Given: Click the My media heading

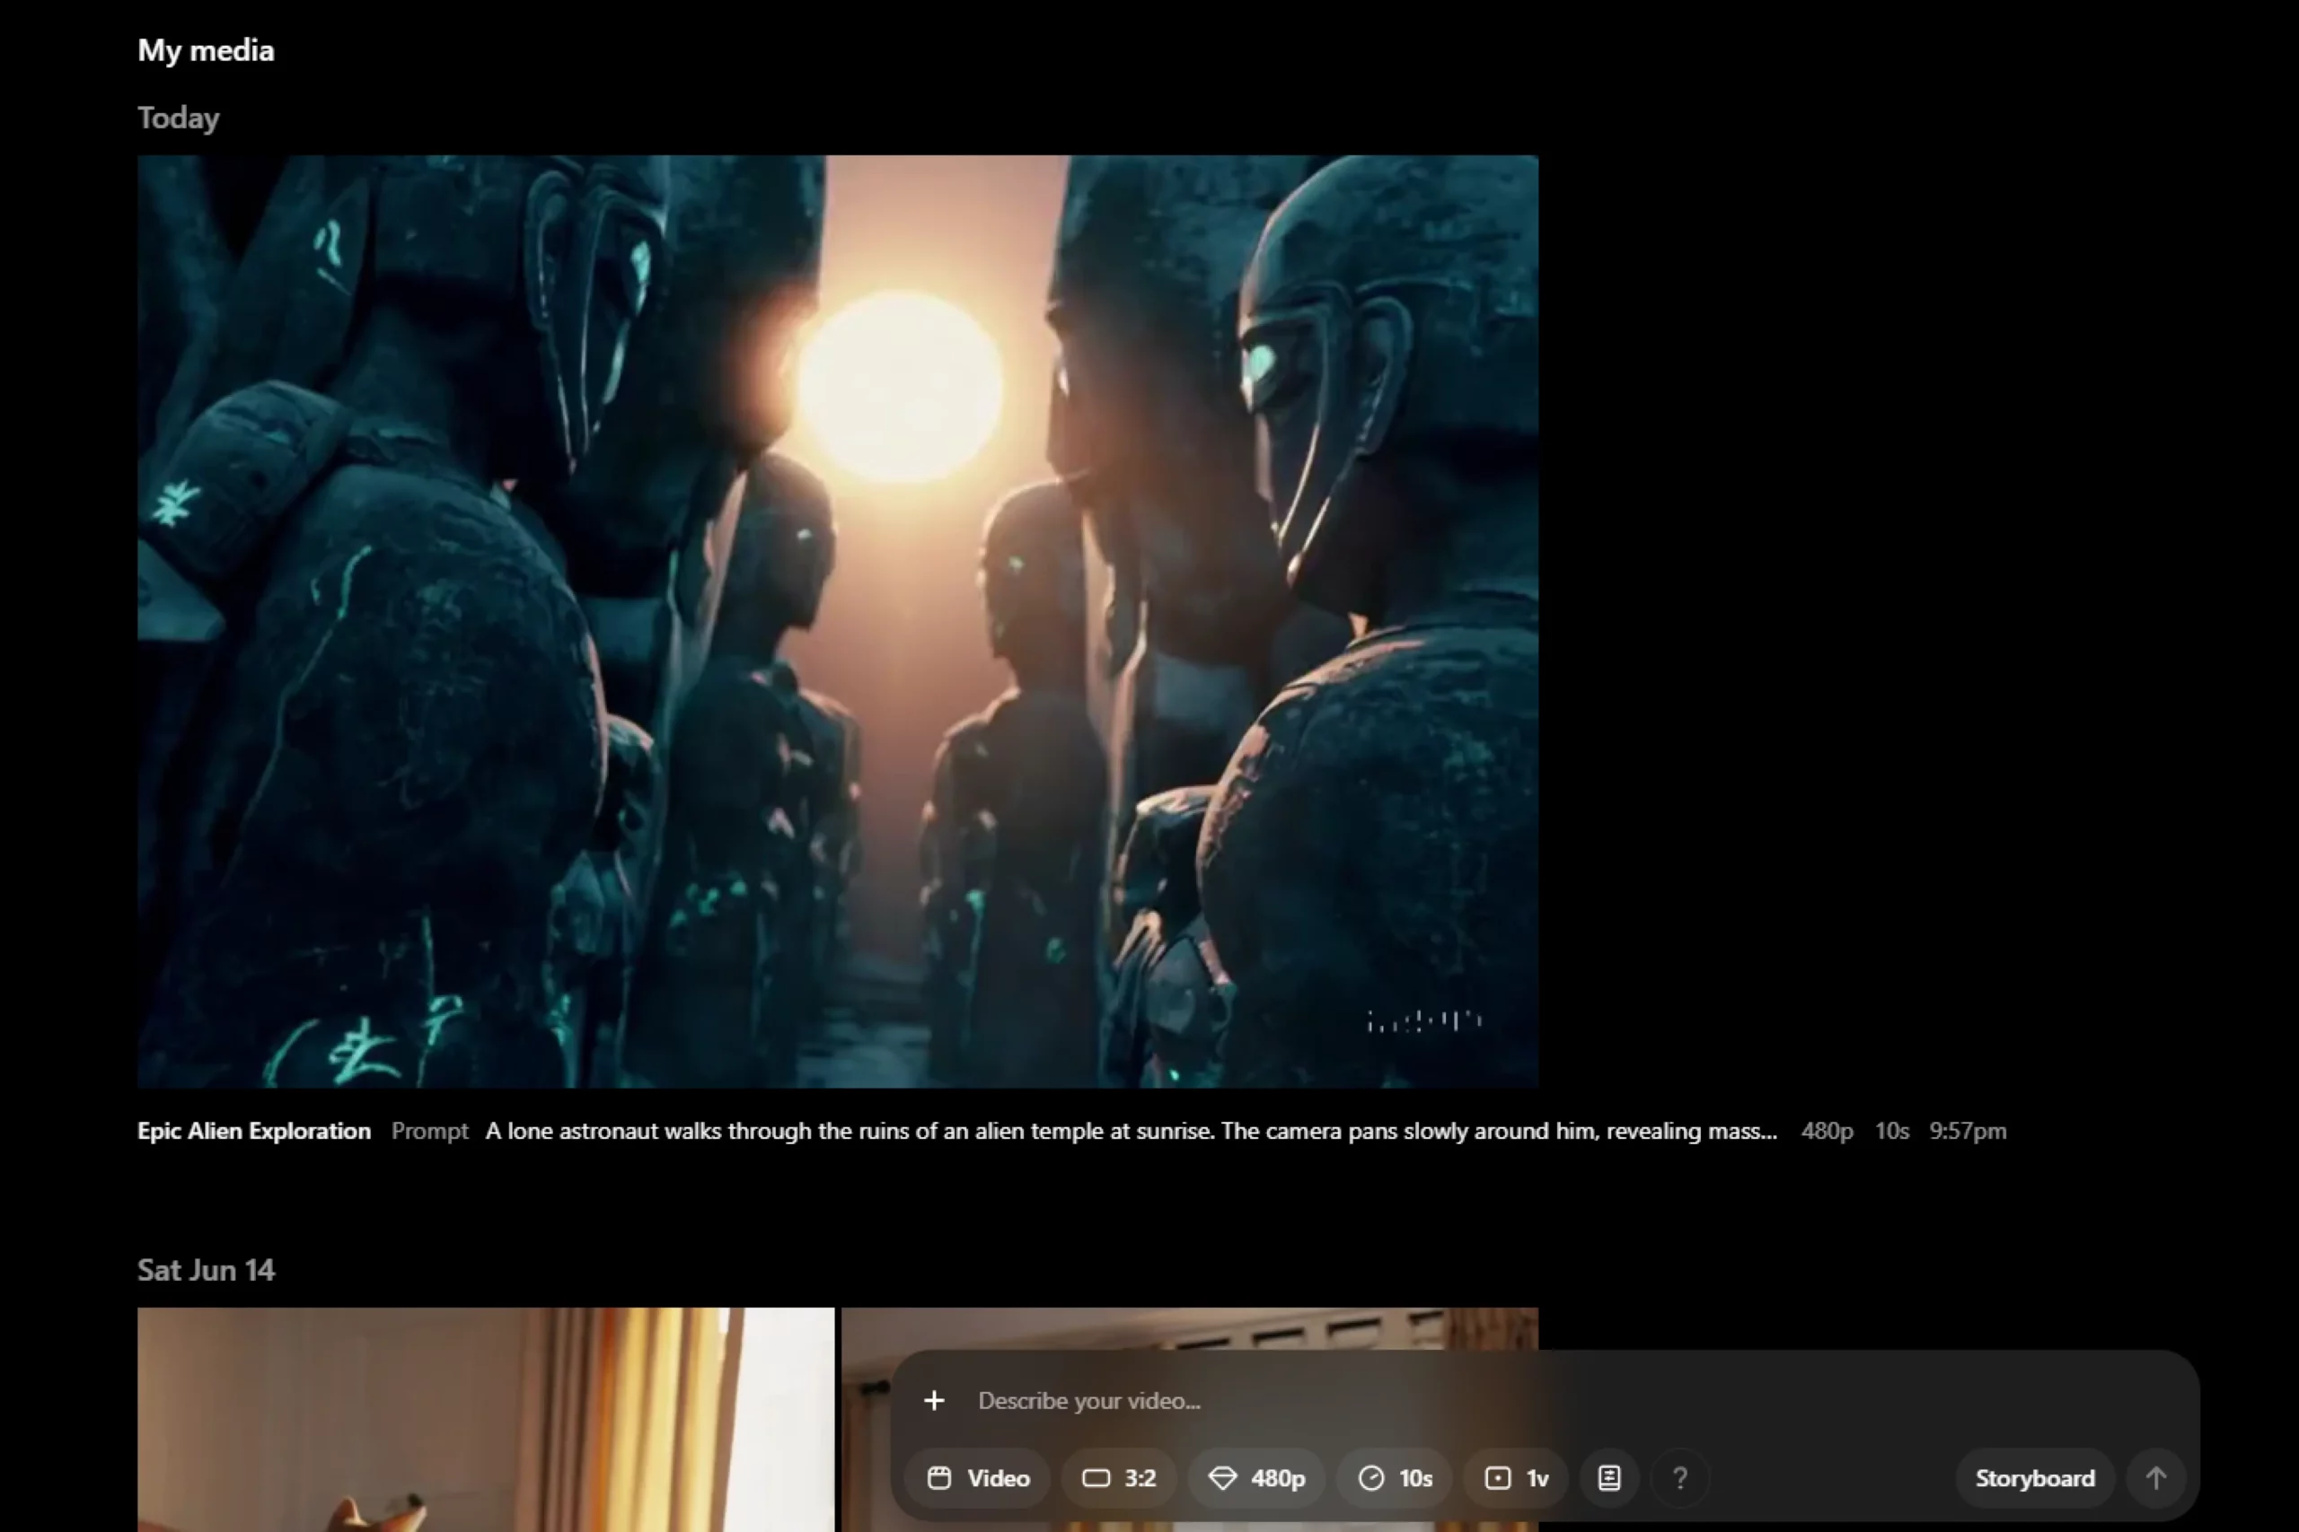Looking at the screenshot, I should tap(206, 50).
